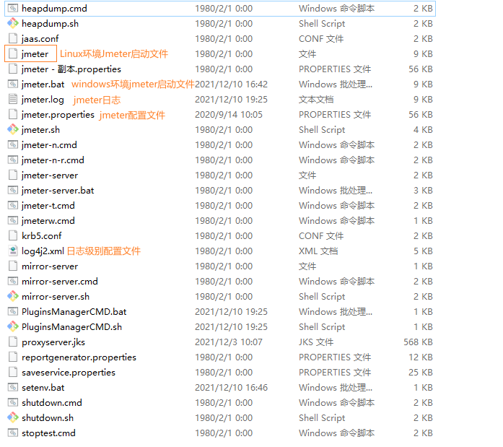The height and width of the screenshot is (447, 503).
Task: Click the jmeter-server file icon
Action: pos(13,175)
